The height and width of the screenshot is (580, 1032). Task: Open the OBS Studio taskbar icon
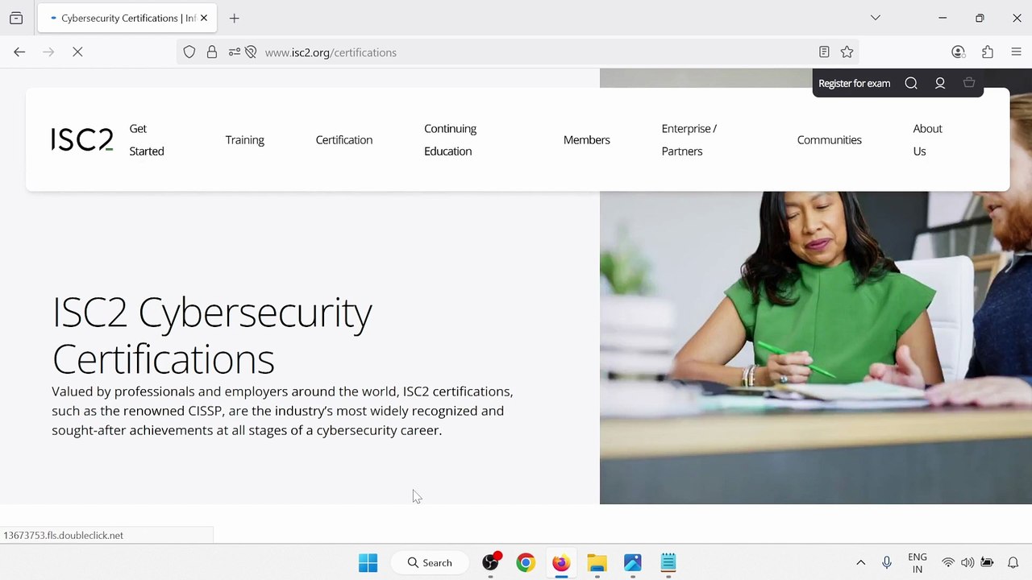(491, 562)
